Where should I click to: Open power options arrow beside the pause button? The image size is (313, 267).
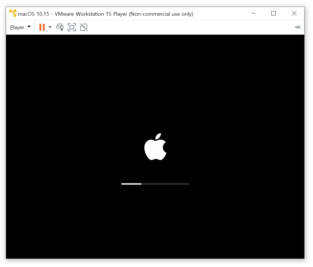pos(50,27)
